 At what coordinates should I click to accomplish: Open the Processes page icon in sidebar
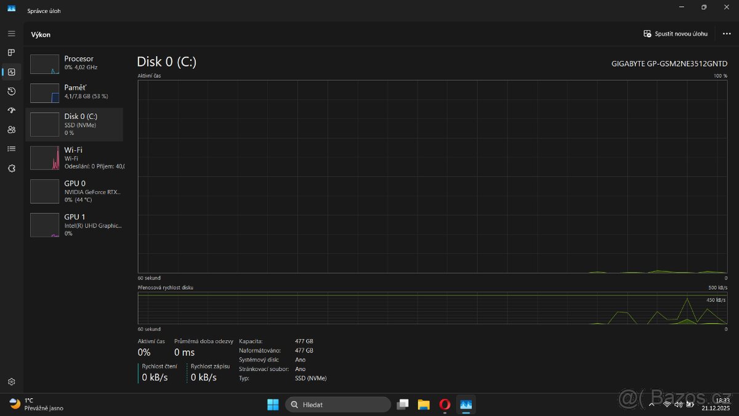point(11,53)
